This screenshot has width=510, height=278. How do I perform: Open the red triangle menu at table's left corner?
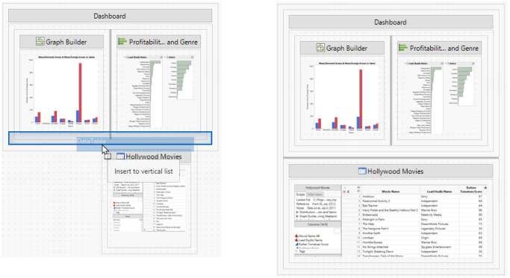(x=344, y=192)
